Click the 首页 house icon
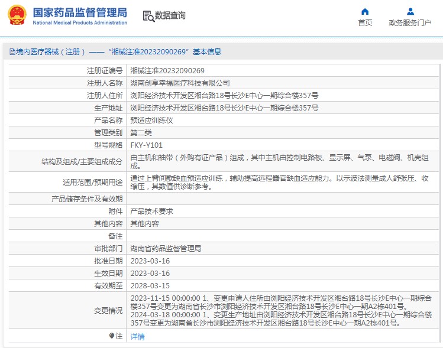This screenshot has width=443, height=348. tap(365, 11)
